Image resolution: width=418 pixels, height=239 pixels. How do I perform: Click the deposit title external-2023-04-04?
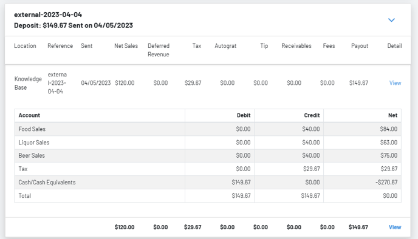(x=48, y=15)
